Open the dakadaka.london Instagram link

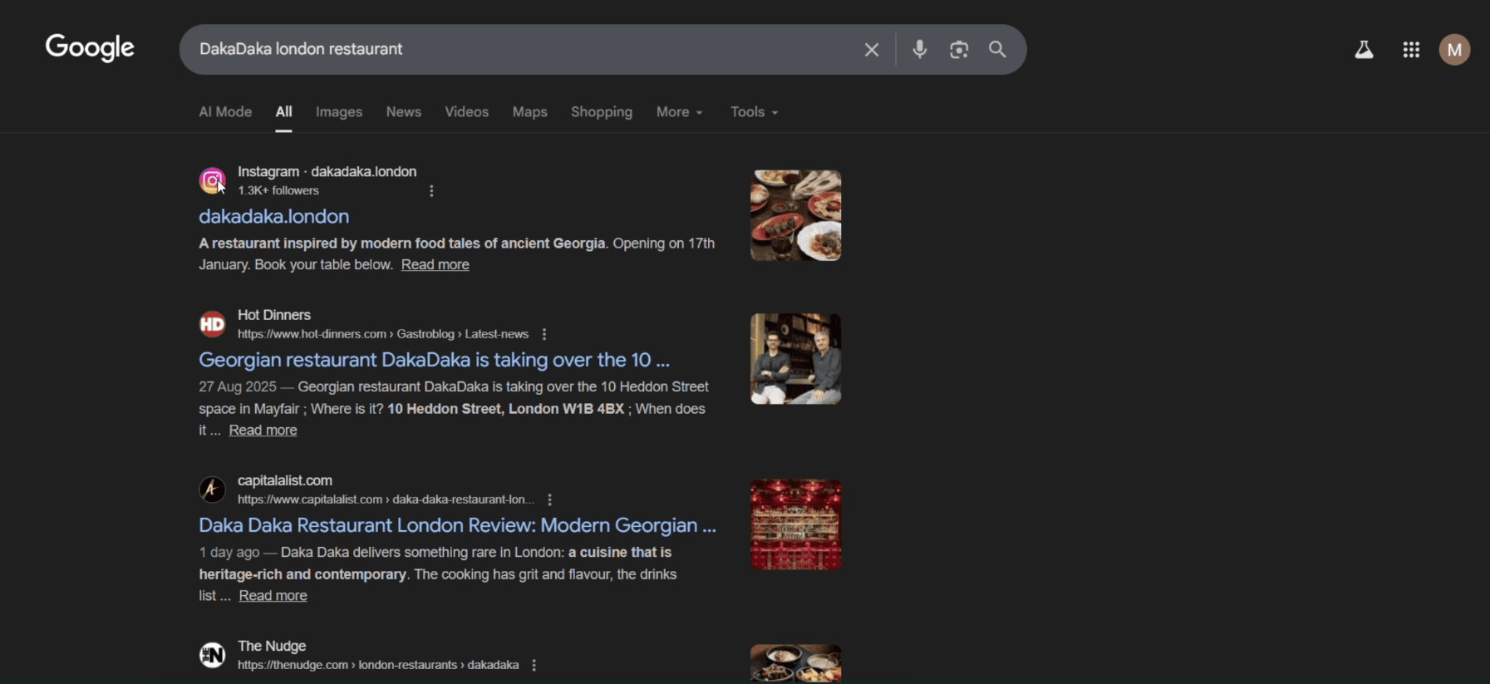pos(273,216)
